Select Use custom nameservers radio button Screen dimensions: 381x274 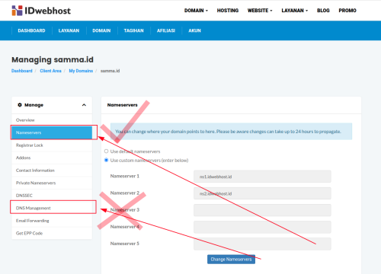(106, 160)
